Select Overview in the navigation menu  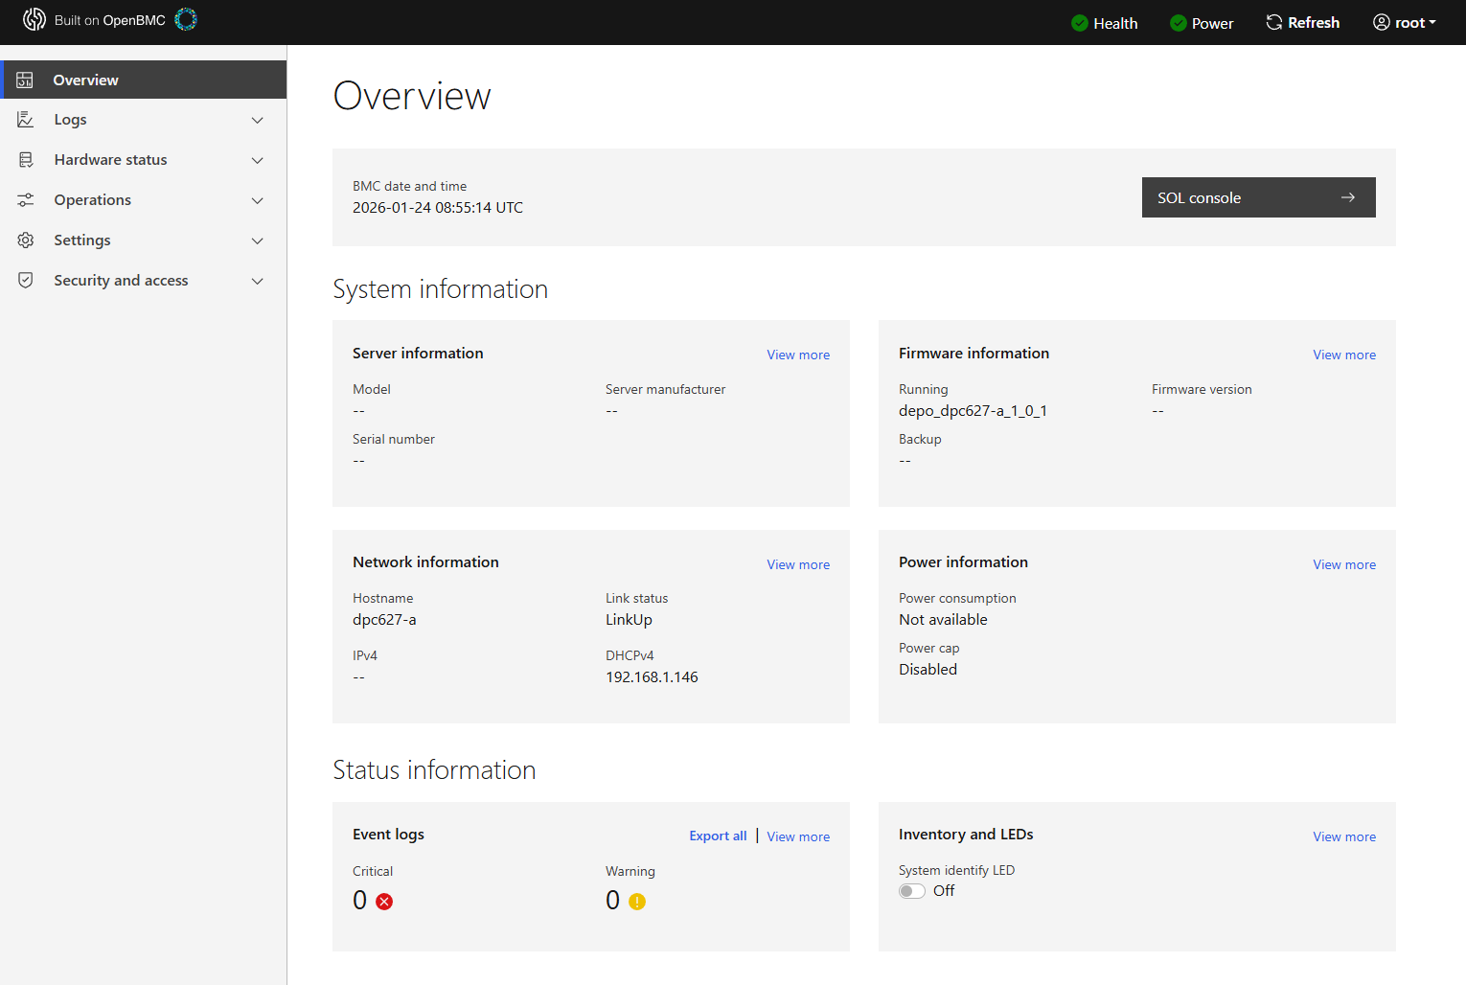pyautogui.click(x=85, y=80)
